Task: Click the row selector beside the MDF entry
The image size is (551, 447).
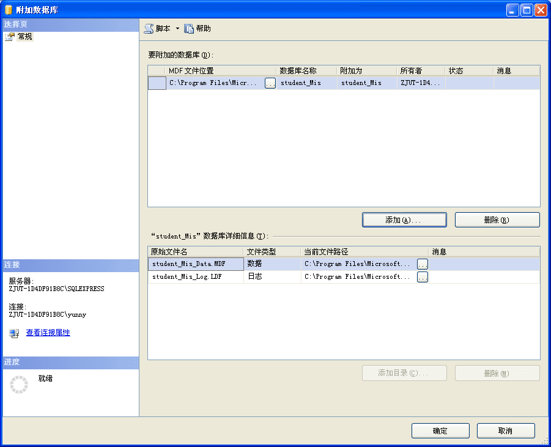Action: pos(157,83)
